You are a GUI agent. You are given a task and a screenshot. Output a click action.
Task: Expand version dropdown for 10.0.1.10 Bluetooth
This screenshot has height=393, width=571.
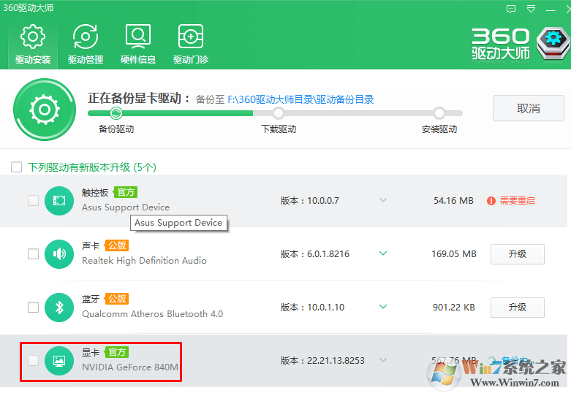[x=382, y=307]
